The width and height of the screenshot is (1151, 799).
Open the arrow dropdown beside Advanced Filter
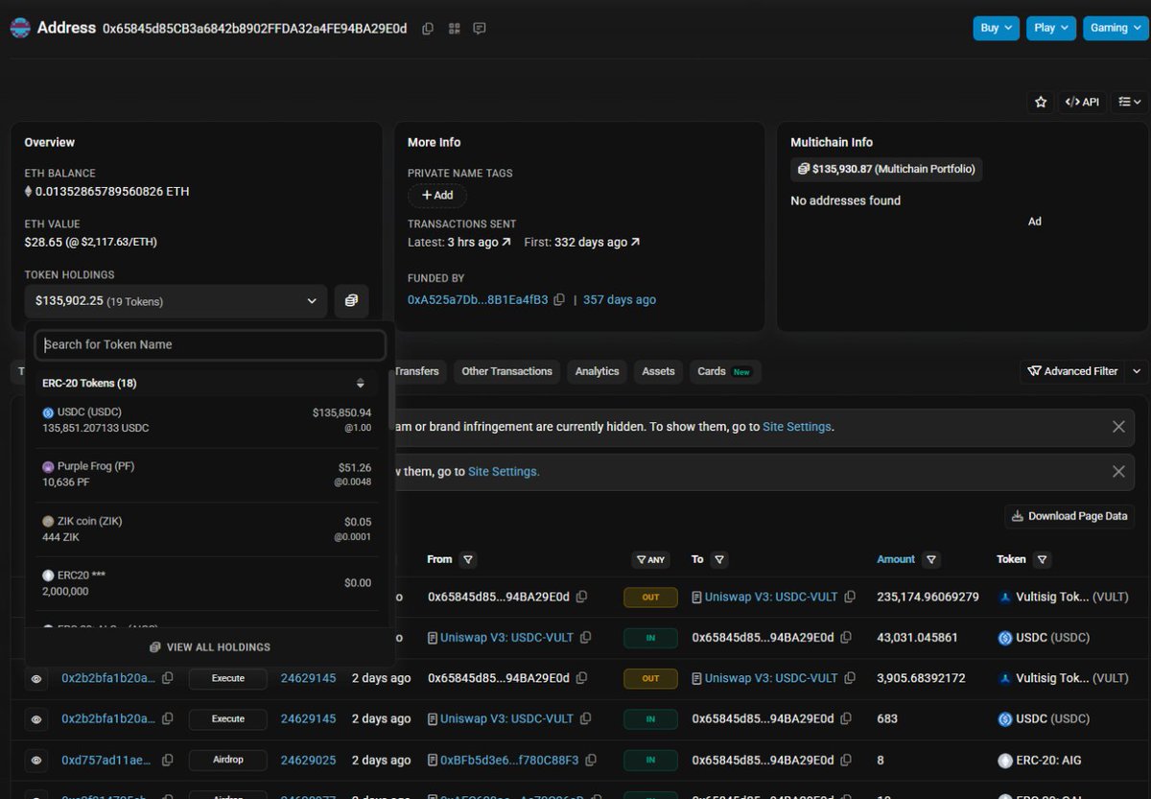click(1137, 371)
